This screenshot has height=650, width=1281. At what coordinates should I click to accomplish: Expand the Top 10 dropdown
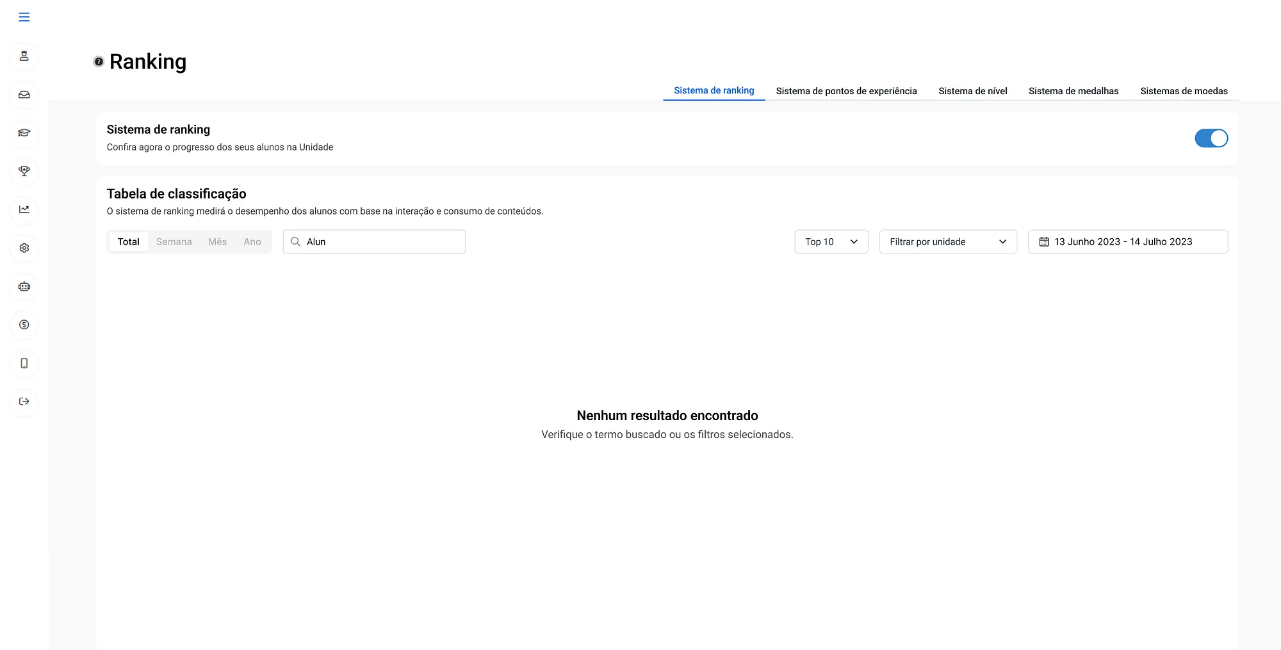[x=831, y=242]
